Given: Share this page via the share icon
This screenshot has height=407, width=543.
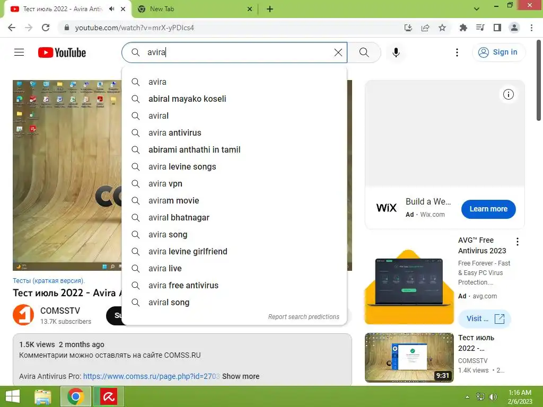Looking at the screenshot, I should (425, 28).
